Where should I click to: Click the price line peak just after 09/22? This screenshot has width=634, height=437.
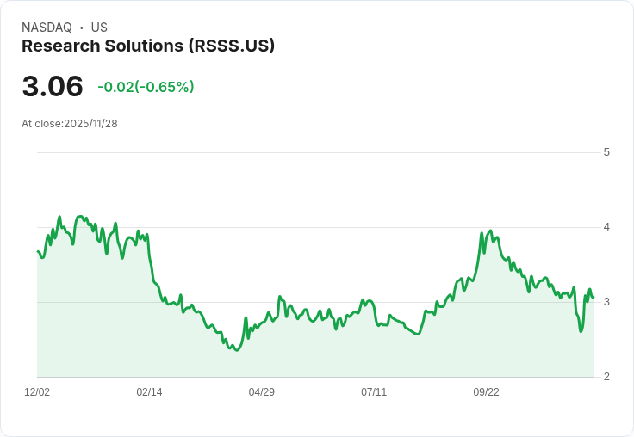(490, 231)
